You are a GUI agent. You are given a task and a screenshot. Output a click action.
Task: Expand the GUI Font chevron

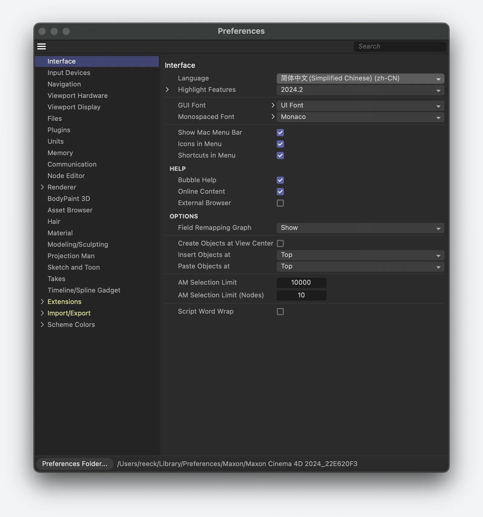[x=273, y=105]
